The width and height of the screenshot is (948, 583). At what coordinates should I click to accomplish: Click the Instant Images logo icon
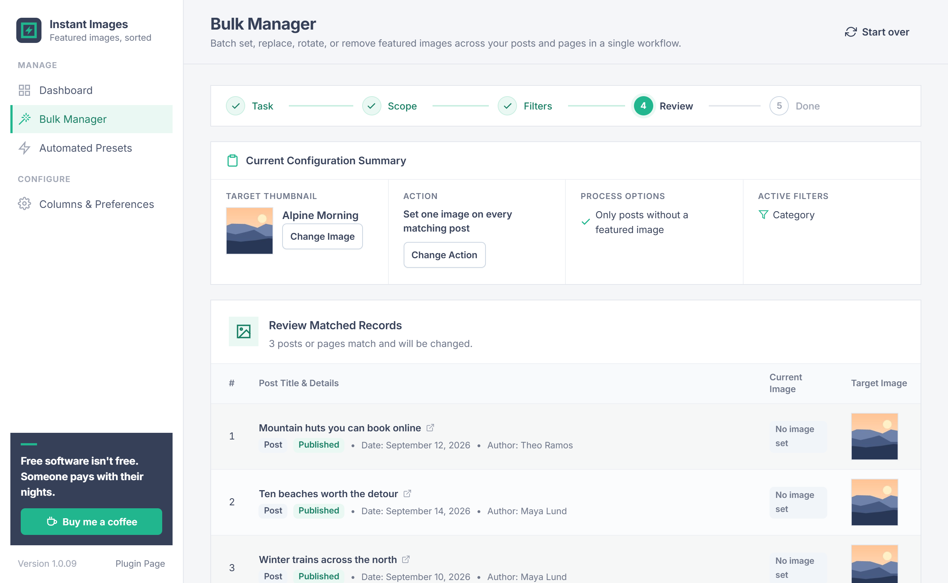click(x=29, y=30)
